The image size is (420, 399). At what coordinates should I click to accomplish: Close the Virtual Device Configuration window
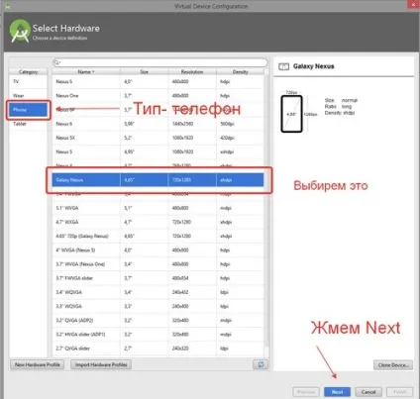click(x=413, y=5)
